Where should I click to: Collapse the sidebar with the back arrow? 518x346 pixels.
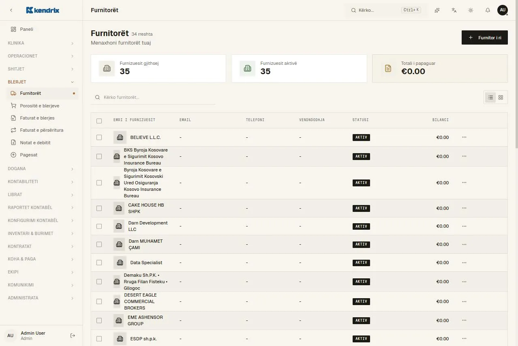coord(11,10)
